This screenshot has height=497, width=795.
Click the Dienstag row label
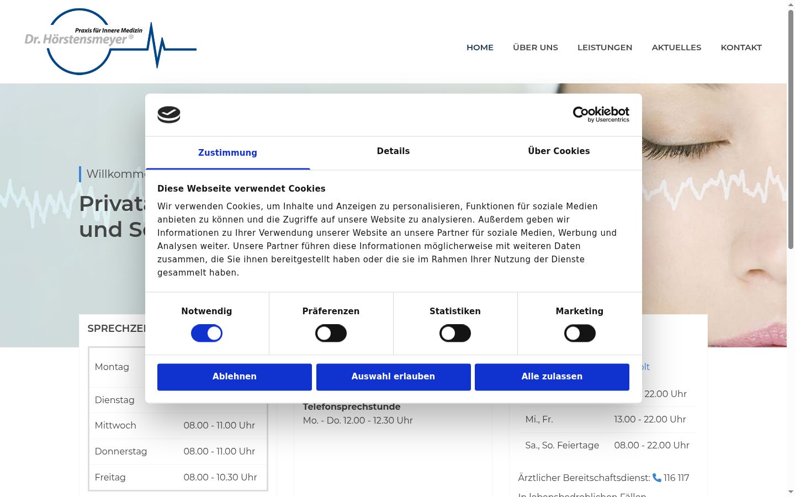tap(115, 400)
